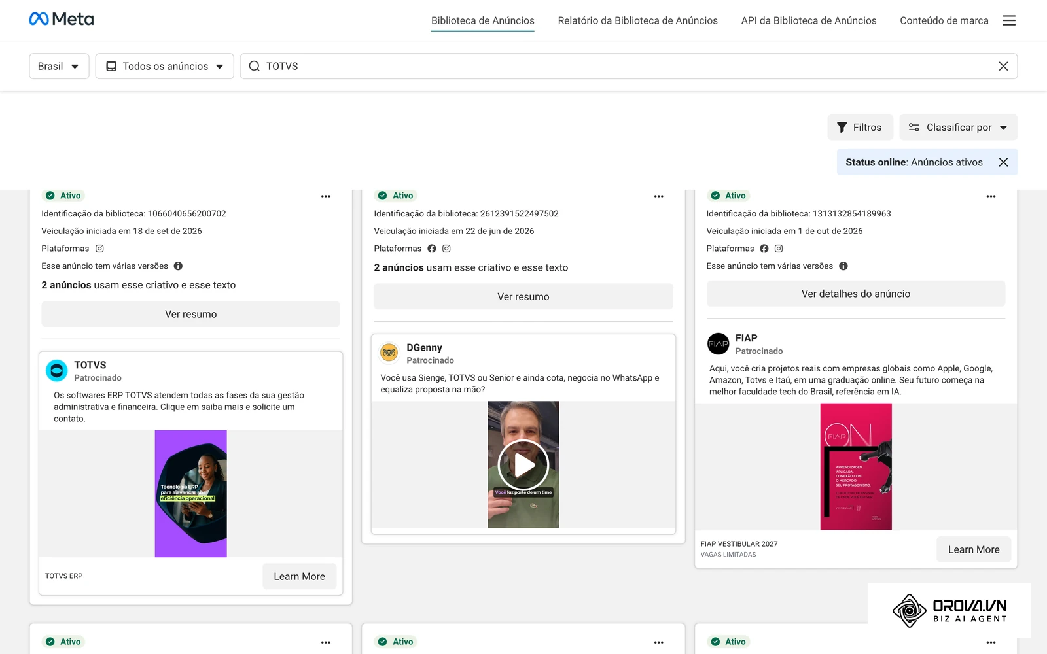This screenshot has height=654, width=1047.
Task: Click 'FIAP VESTIBULAR 2027' headline text
Action: [x=739, y=543]
